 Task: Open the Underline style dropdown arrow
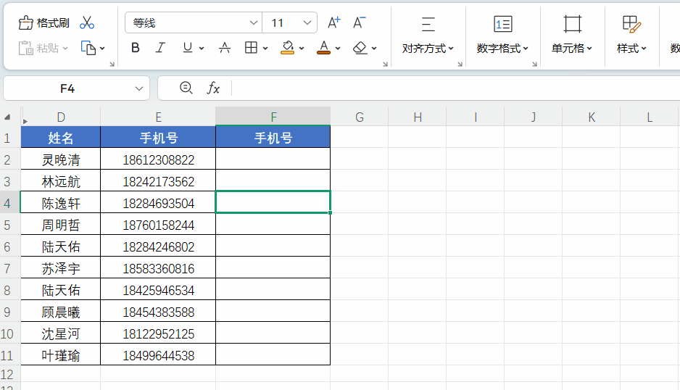(x=202, y=49)
